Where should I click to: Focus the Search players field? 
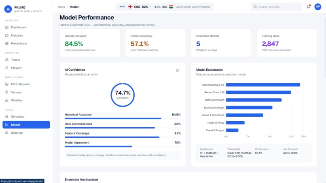(x=276, y=7)
